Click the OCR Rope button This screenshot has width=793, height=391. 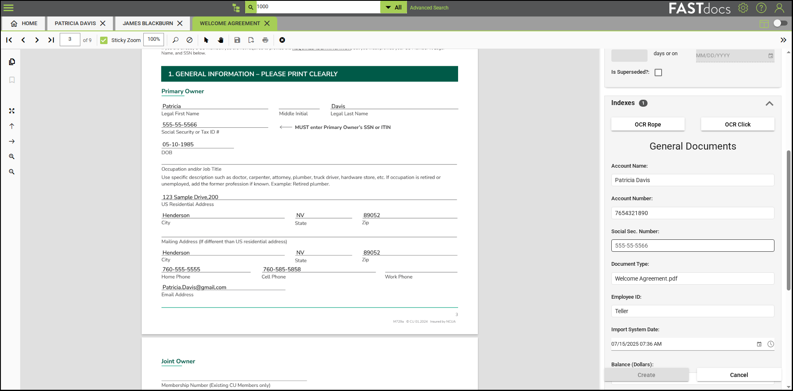(x=648, y=124)
